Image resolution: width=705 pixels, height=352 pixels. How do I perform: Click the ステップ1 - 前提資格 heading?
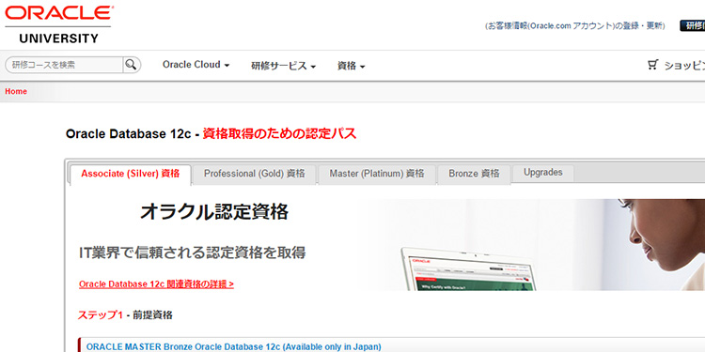tap(125, 315)
